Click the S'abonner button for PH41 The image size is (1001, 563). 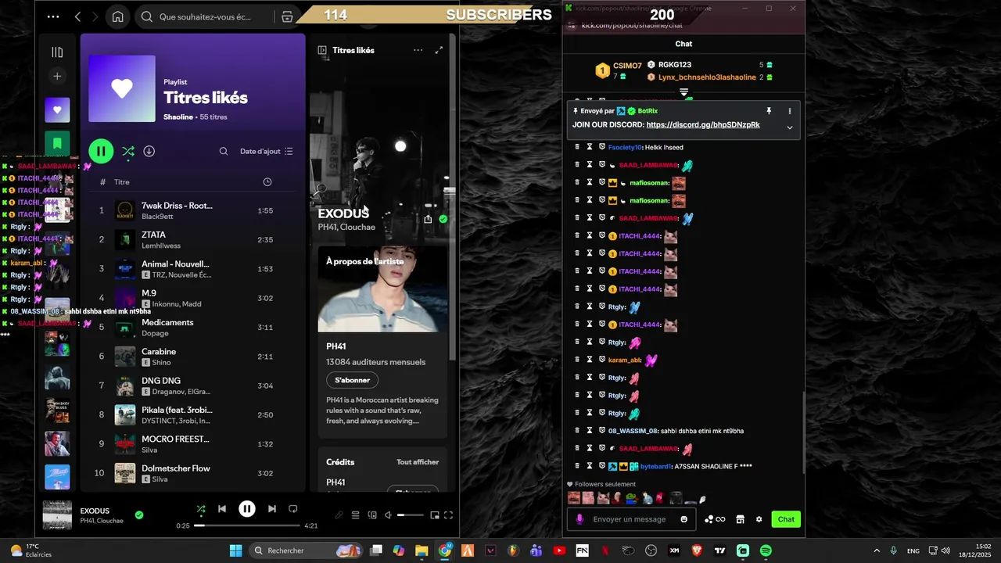tap(352, 380)
